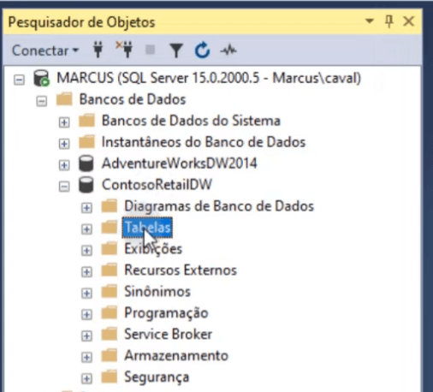Click the Armazenamento folder icon
The width and height of the screenshot is (433, 392).
tap(110, 355)
